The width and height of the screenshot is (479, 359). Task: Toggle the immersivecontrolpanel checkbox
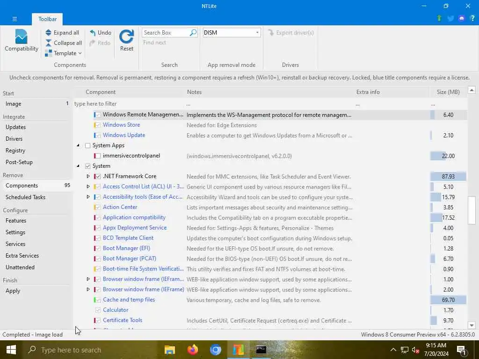(x=98, y=156)
